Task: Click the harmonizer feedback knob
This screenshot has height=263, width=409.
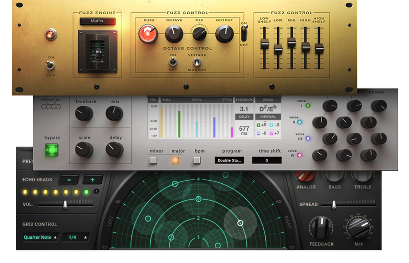Action: [84, 113]
